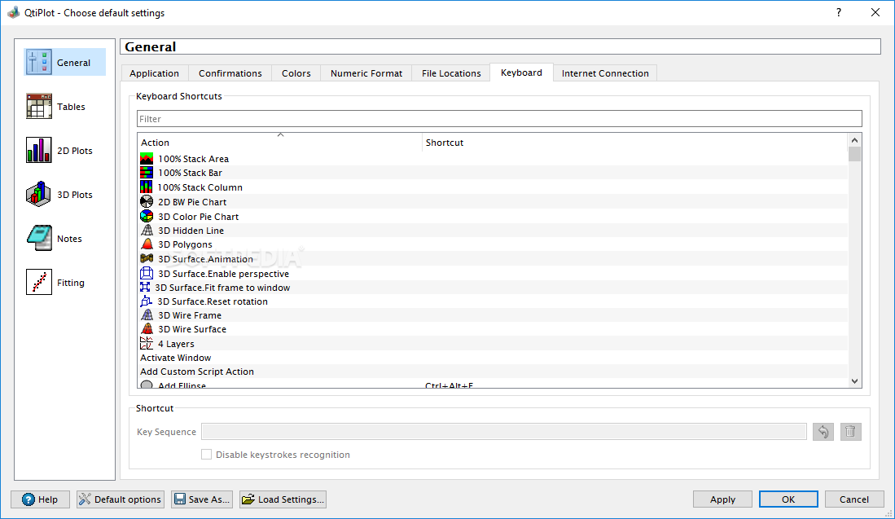Click the Shortcut column header
Viewport: 895px width, 519px height.
(x=635, y=142)
